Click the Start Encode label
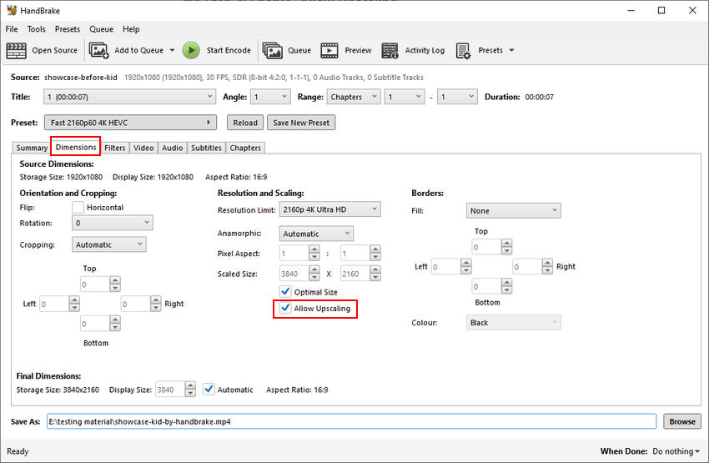Image resolution: width=709 pixels, height=463 pixels. (229, 50)
